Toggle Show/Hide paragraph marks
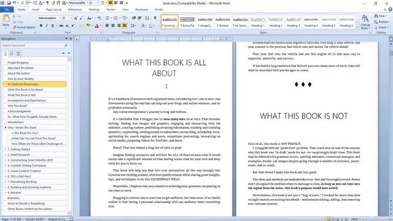 [x=155, y=18]
